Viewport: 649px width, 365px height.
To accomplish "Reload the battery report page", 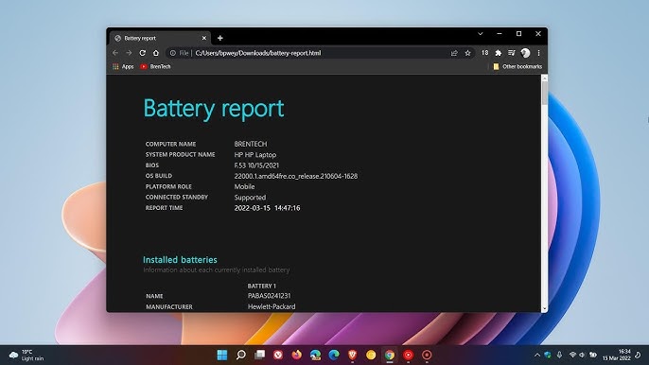I will tap(142, 53).
